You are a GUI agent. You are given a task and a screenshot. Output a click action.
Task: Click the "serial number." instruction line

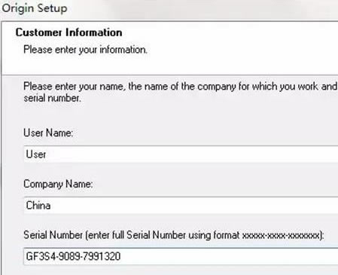52,98
